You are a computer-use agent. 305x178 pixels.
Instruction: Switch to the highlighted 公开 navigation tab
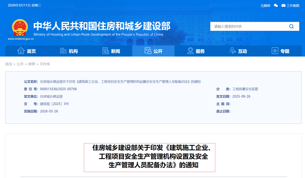point(153,51)
